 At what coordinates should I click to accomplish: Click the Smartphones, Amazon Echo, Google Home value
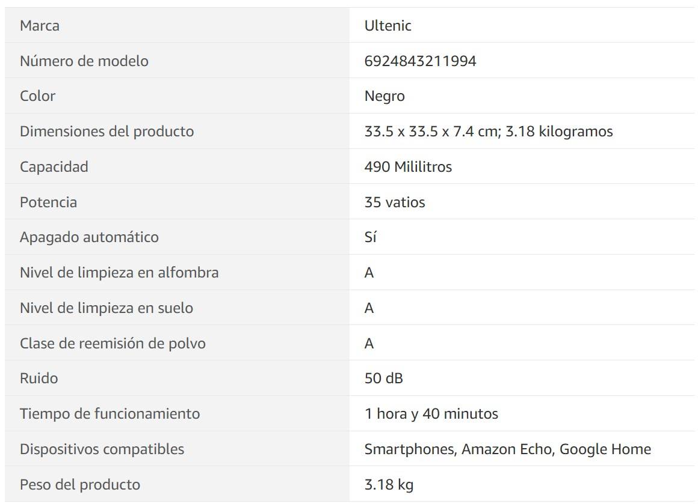(508, 449)
